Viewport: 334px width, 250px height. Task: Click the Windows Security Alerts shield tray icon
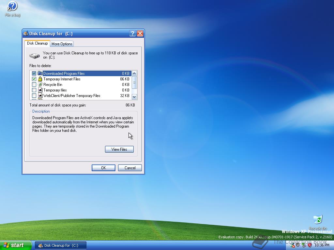click(310, 246)
